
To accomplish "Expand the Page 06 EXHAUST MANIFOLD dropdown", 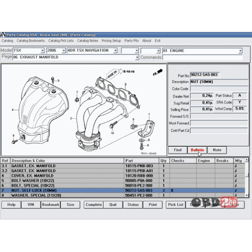I will [137, 57].
